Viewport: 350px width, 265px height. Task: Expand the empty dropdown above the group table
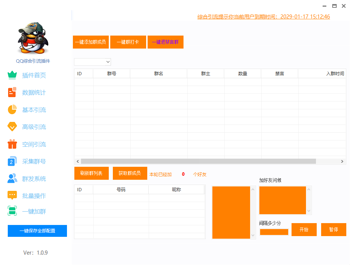pos(92,62)
